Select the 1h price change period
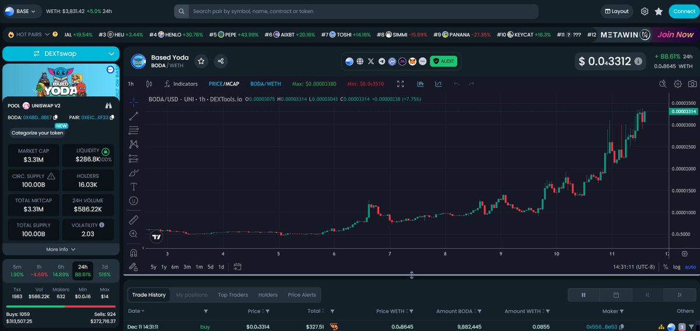The height and width of the screenshot is (331, 700). [x=39, y=270]
